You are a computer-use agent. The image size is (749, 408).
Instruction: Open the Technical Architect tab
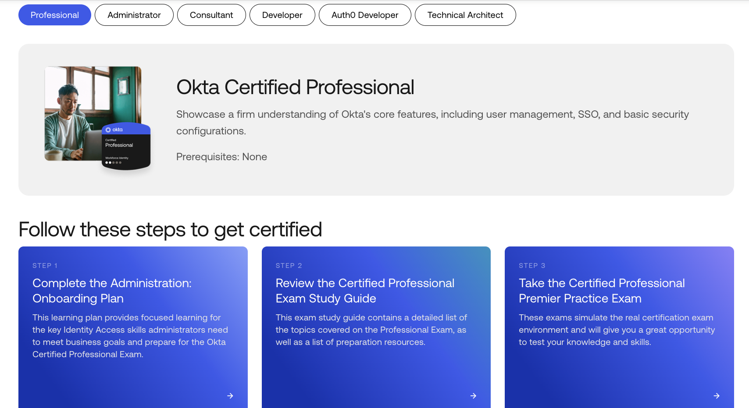point(465,15)
